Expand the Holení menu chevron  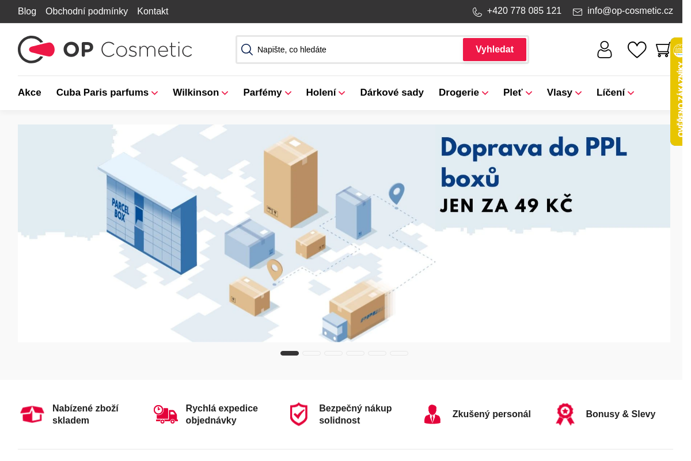coord(342,93)
